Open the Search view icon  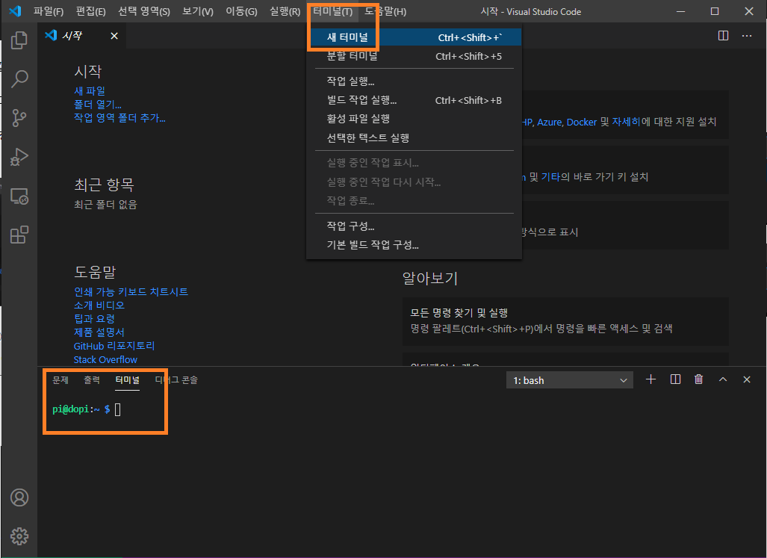[x=19, y=78]
